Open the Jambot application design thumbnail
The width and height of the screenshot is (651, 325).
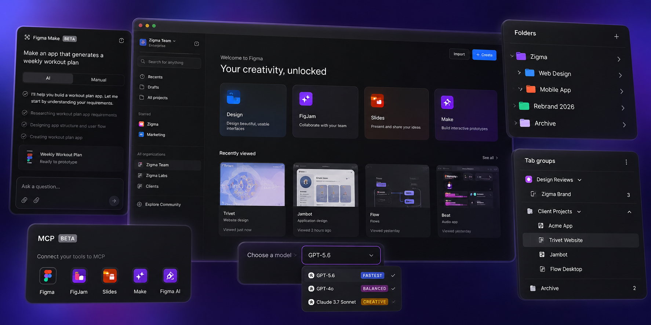click(x=326, y=185)
